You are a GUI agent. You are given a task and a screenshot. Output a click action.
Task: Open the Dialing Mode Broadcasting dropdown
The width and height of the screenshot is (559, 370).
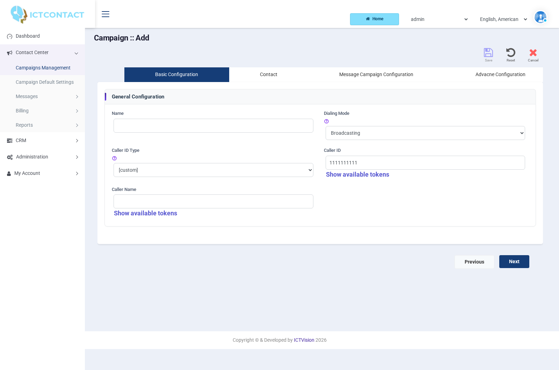click(425, 133)
